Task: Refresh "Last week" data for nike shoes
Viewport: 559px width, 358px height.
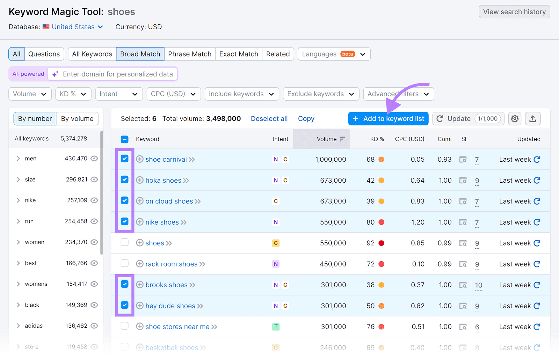Action: coord(537,222)
